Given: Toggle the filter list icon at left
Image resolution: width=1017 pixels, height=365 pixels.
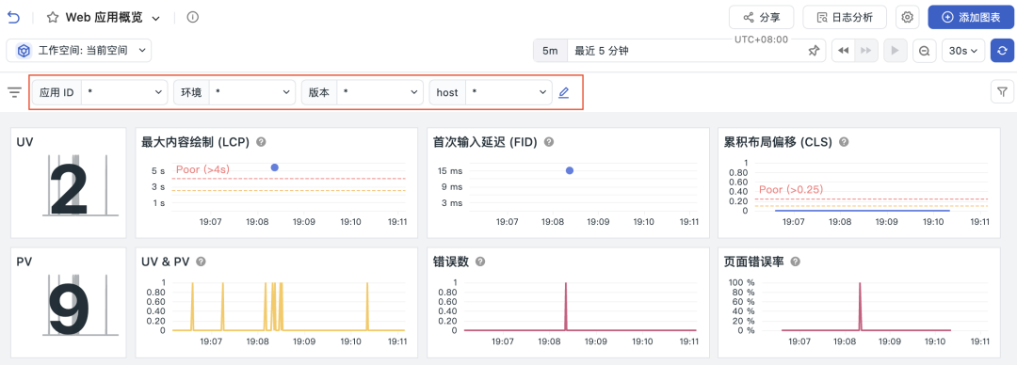Looking at the screenshot, I should (14, 93).
